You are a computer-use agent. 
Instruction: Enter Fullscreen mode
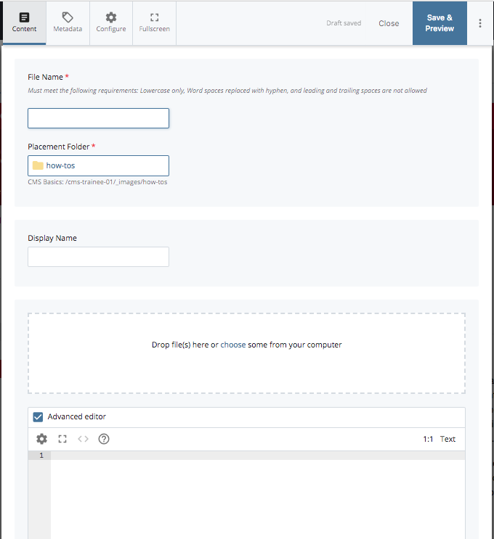[154, 22]
